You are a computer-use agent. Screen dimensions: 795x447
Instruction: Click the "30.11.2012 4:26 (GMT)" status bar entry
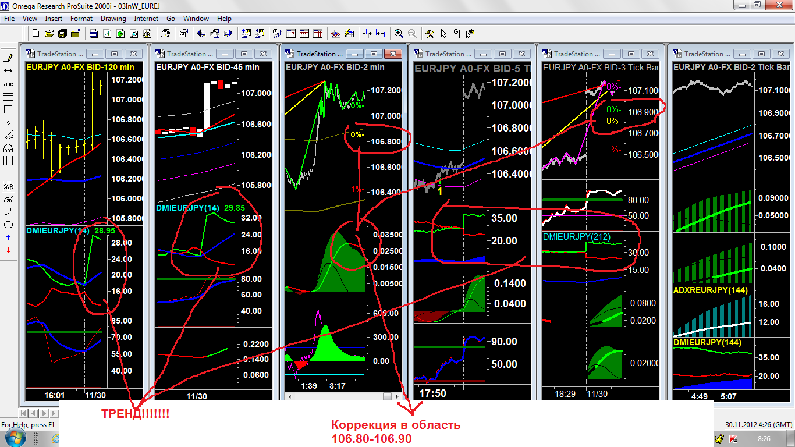tap(759, 424)
